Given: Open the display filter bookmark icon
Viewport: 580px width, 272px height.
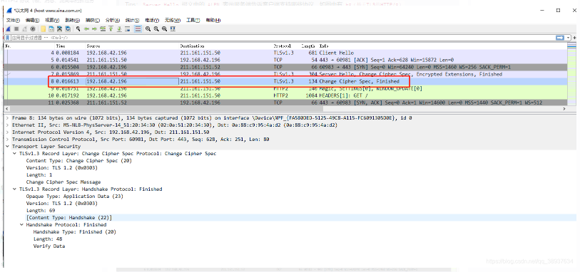Looking at the screenshot, I should [x=7, y=38].
